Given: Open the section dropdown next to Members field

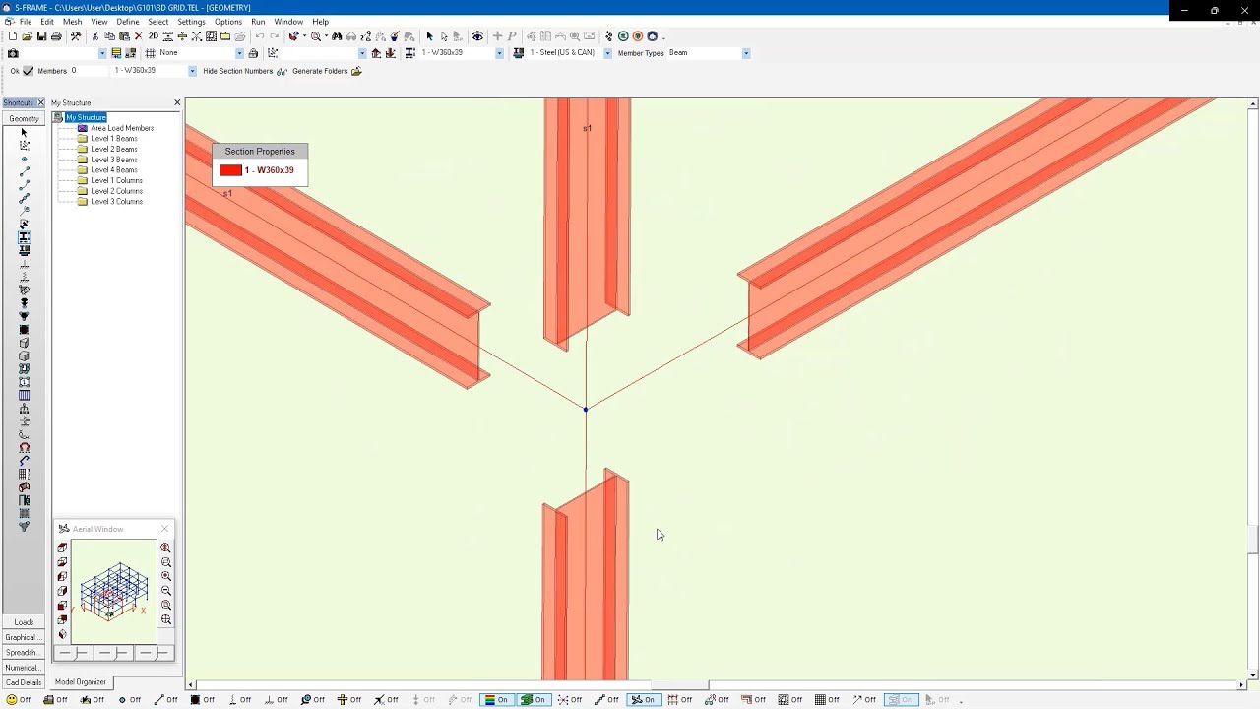Looking at the screenshot, I should pyautogui.click(x=192, y=71).
